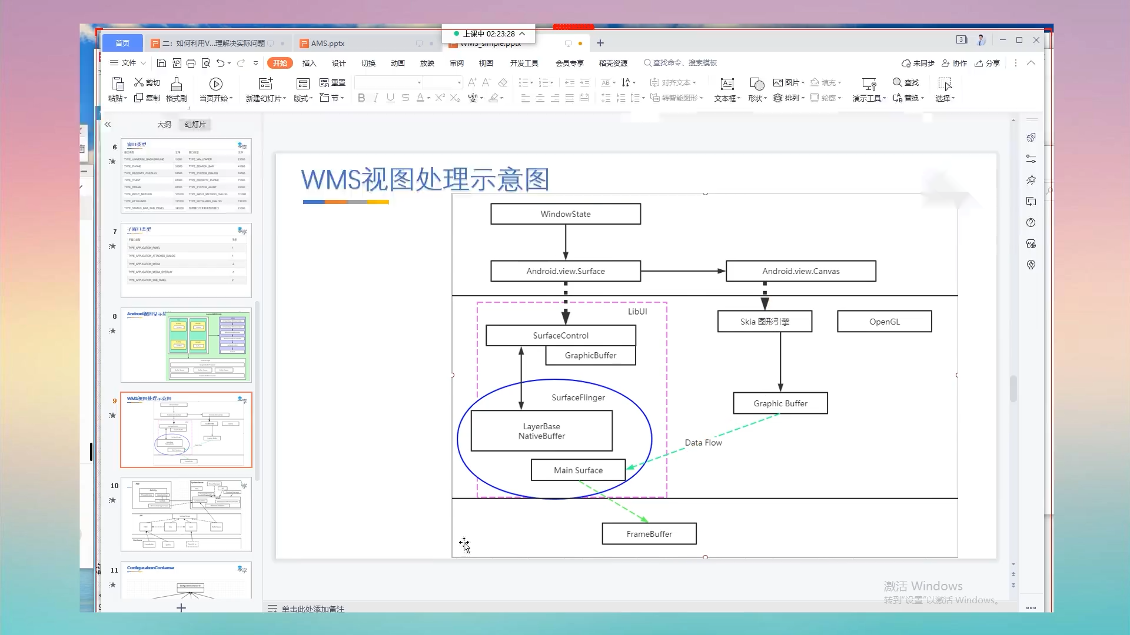Toggle italic formatting button
This screenshot has width=1130, height=635.
click(x=375, y=98)
